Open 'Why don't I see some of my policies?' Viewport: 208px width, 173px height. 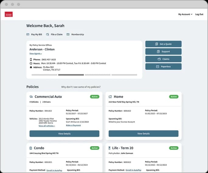81,87
